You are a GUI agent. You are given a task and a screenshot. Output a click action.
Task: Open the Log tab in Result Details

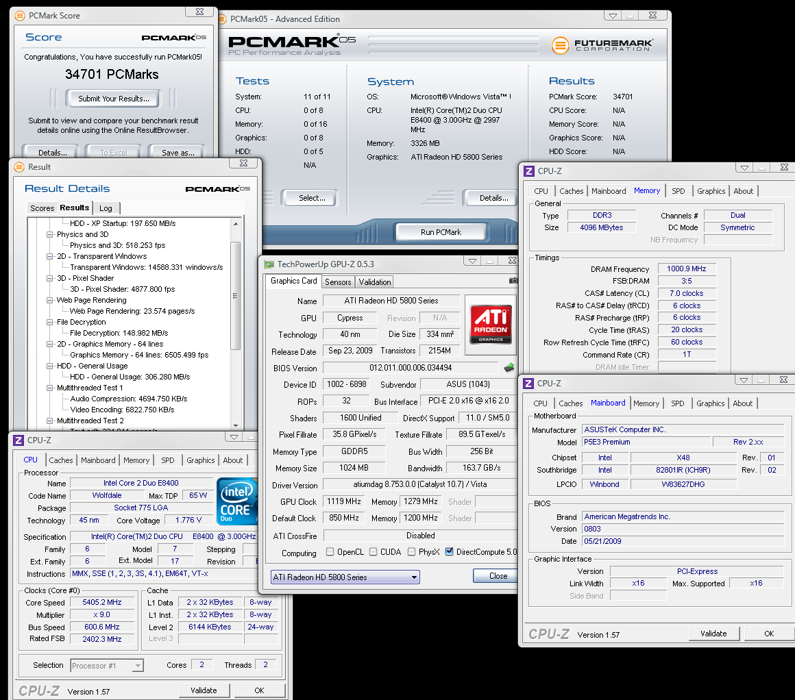[106, 208]
